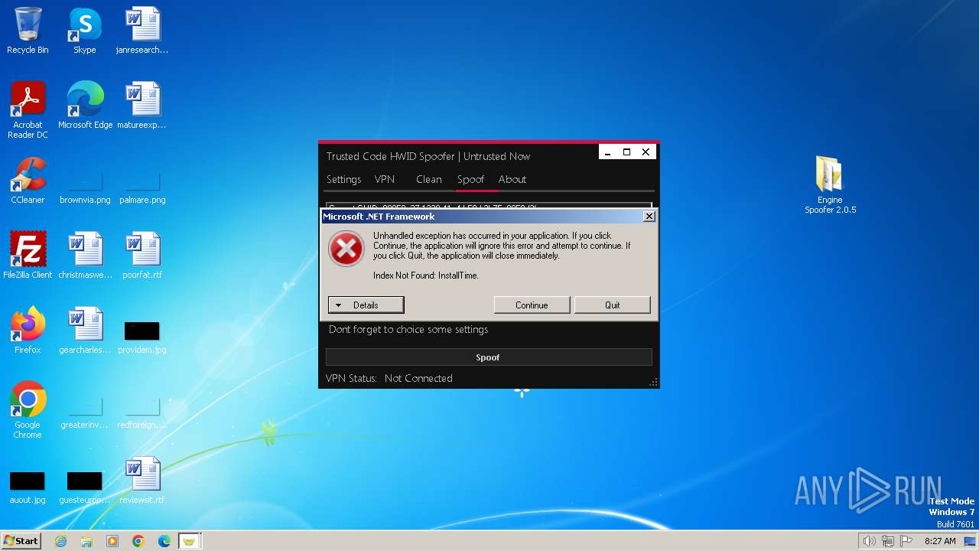Open the gearcharles Word document

point(85,331)
